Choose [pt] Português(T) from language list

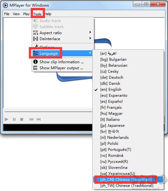[x=128, y=150]
